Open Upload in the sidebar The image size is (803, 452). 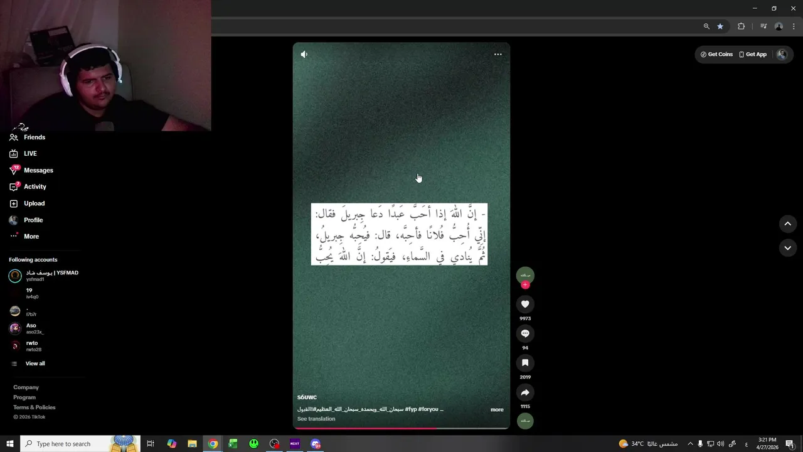click(x=27, y=203)
